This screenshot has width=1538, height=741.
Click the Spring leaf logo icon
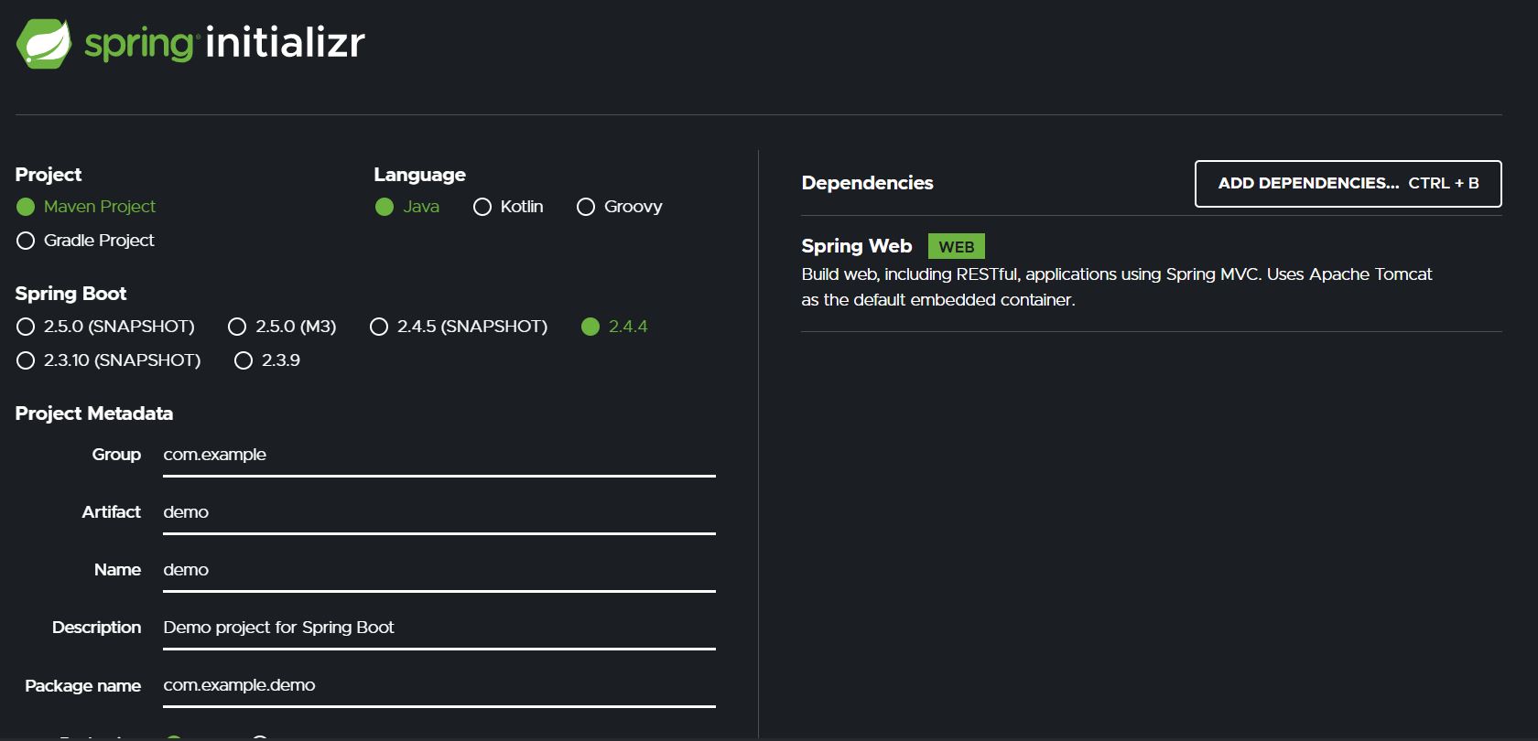pos(44,43)
